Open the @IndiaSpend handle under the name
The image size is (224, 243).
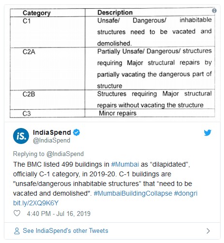coord(51,141)
